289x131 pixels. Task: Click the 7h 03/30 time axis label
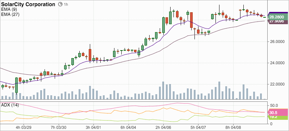point(59,127)
